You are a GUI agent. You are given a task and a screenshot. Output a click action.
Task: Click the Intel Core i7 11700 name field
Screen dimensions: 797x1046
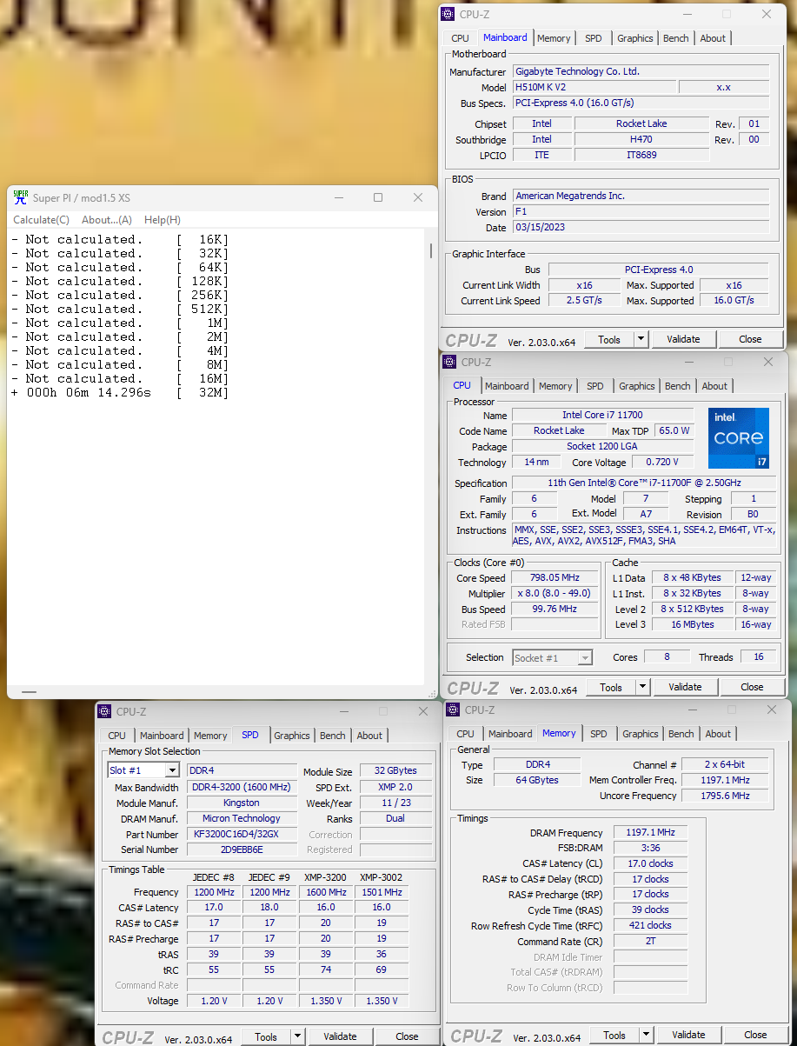point(602,416)
